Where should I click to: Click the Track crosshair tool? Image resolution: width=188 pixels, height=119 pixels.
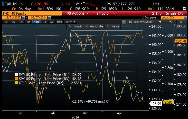coord(75,26)
